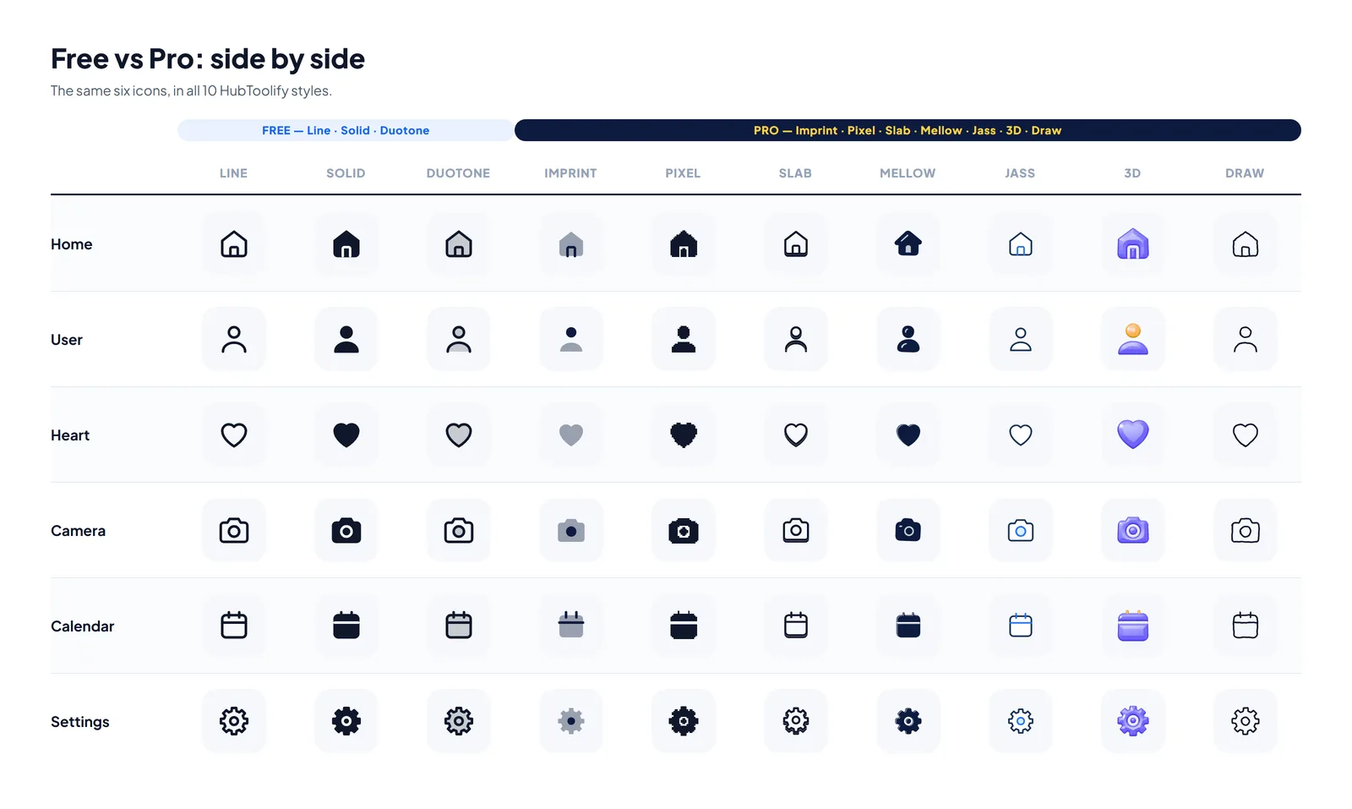Click the LINE column header
The width and height of the screenshot is (1352, 809).
point(233,173)
